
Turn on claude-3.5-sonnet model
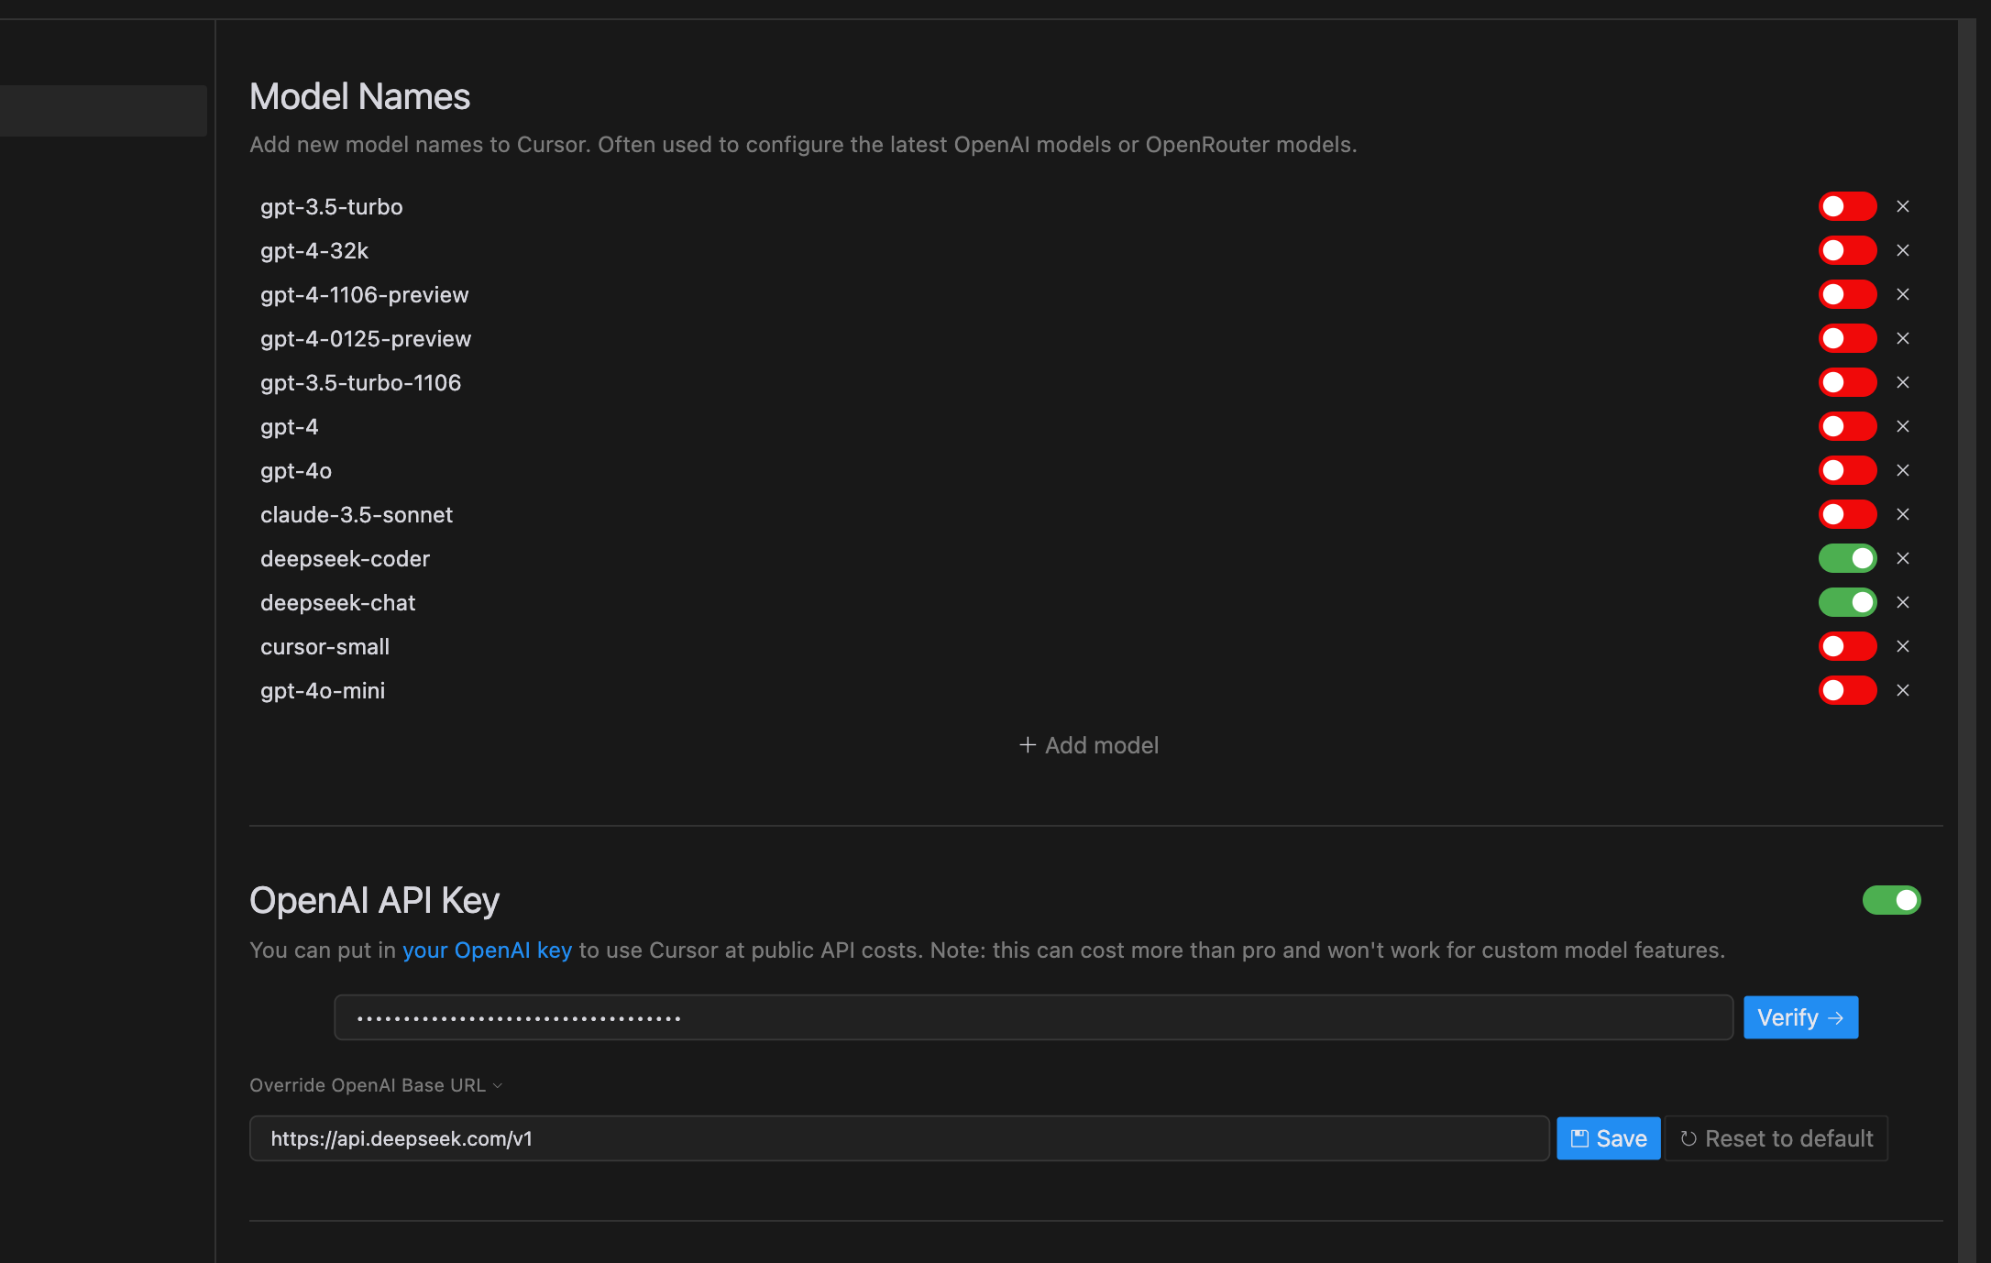1847,514
